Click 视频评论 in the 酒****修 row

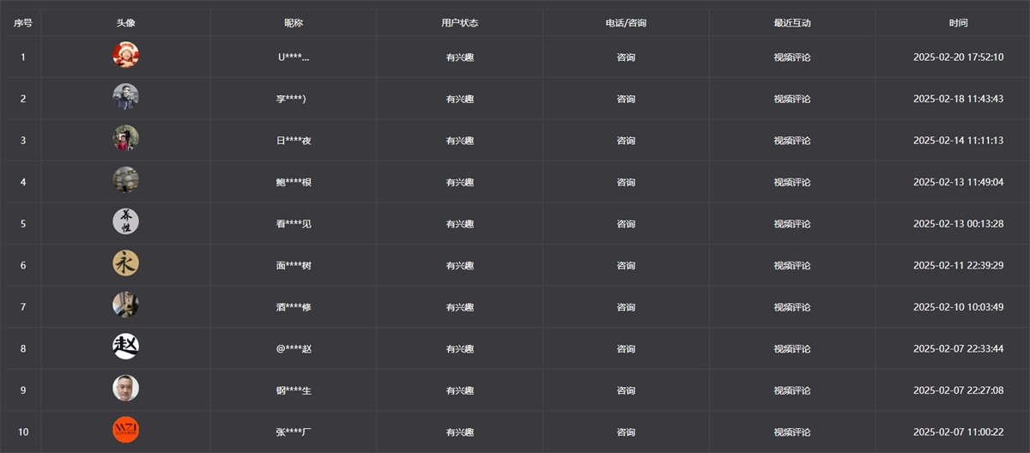tap(792, 307)
